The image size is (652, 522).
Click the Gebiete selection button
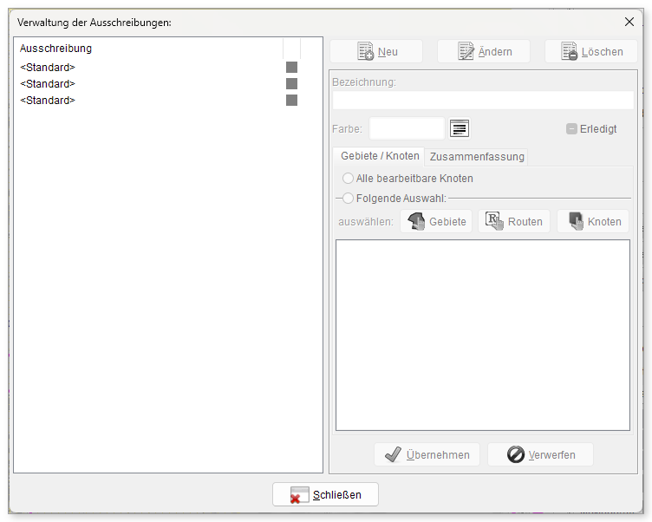(436, 221)
